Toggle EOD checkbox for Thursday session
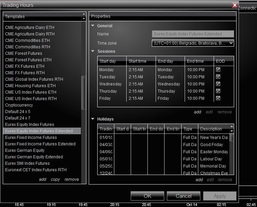Screen dimensions: 257x207 [218, 91]
